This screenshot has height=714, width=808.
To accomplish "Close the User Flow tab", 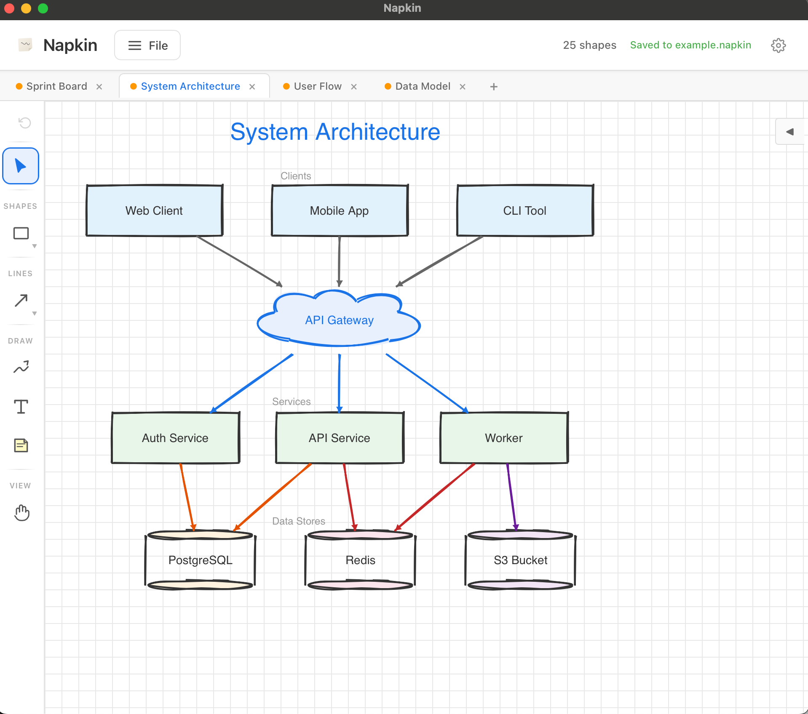I will 354,86.
